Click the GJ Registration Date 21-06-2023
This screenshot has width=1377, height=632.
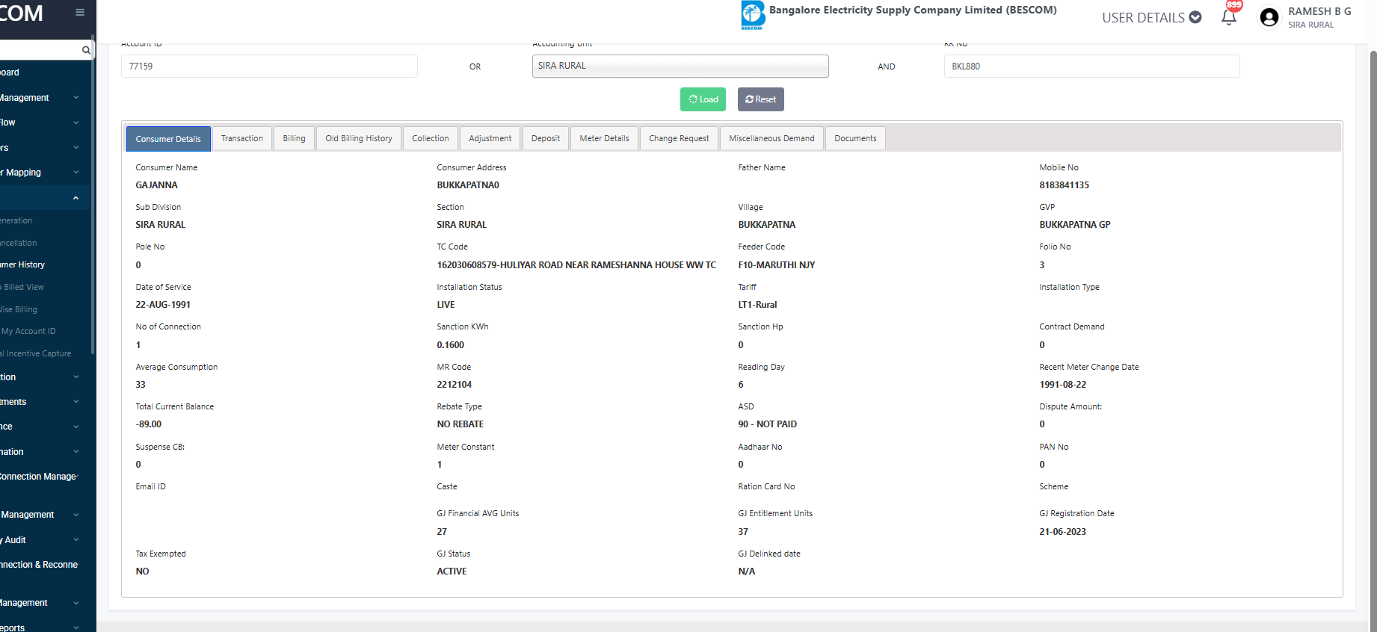tap(1062, 532)
